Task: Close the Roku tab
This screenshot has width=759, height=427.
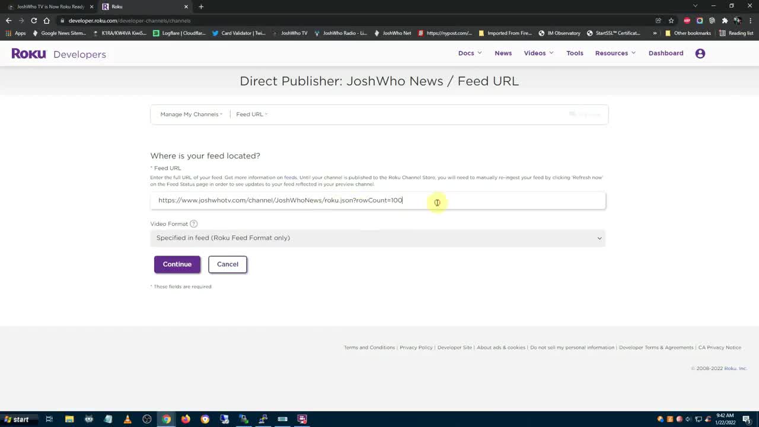Action: point(186,7)
